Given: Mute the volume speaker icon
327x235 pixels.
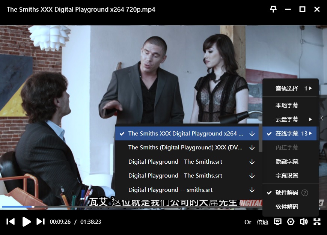Looking at the screenshot, I should coord(303,222).
